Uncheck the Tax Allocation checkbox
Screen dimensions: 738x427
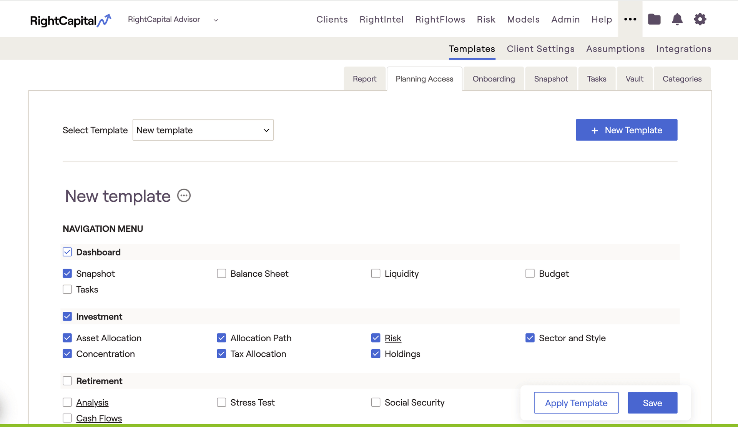pyautogui.click(x=221, y=354)
